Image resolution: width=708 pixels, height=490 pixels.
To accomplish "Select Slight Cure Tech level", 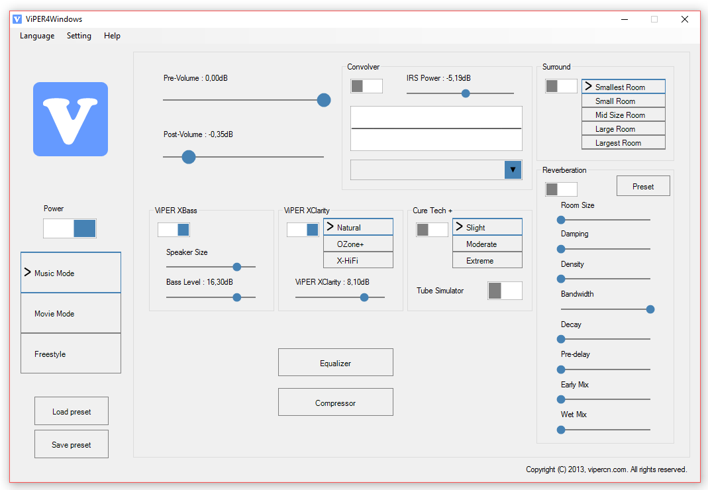I will click(x=487, y=226).
